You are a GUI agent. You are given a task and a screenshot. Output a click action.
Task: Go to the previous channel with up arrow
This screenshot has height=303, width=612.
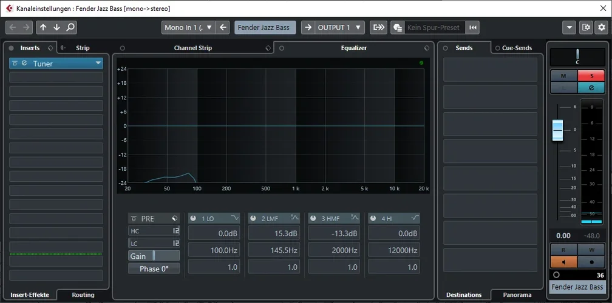coord(43,27)
